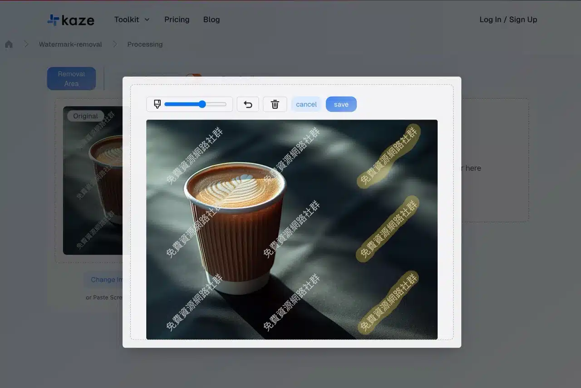Viewport: 581px width, 388px height.
Task: Open the Watermark-removal breadcrumb link
Action: click(x=70, y=45)
